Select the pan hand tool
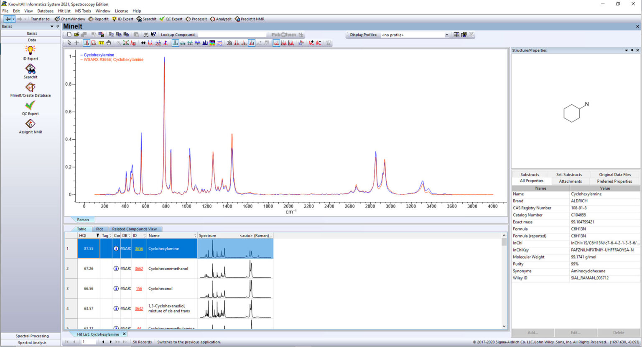 click(109, 43)
